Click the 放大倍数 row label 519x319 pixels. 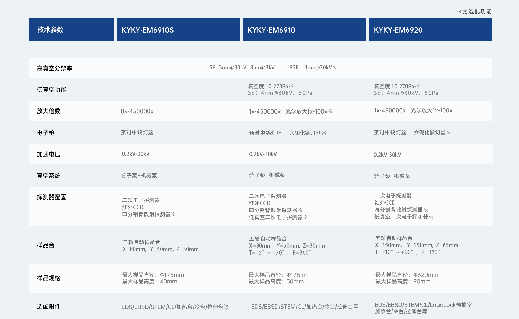pyautogui.click(x=49, y=111)
